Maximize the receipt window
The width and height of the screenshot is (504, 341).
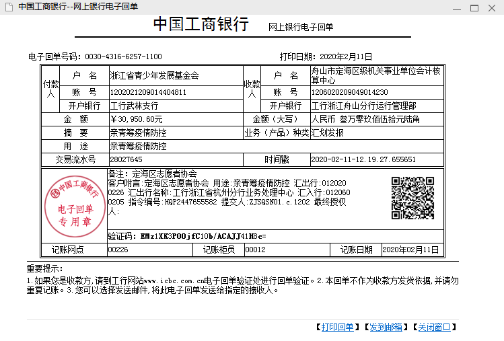[474, 7]
